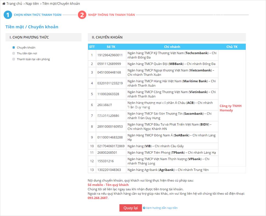Click the step 2 circle icon
This screenshot has height=216, width=266.
82,15
